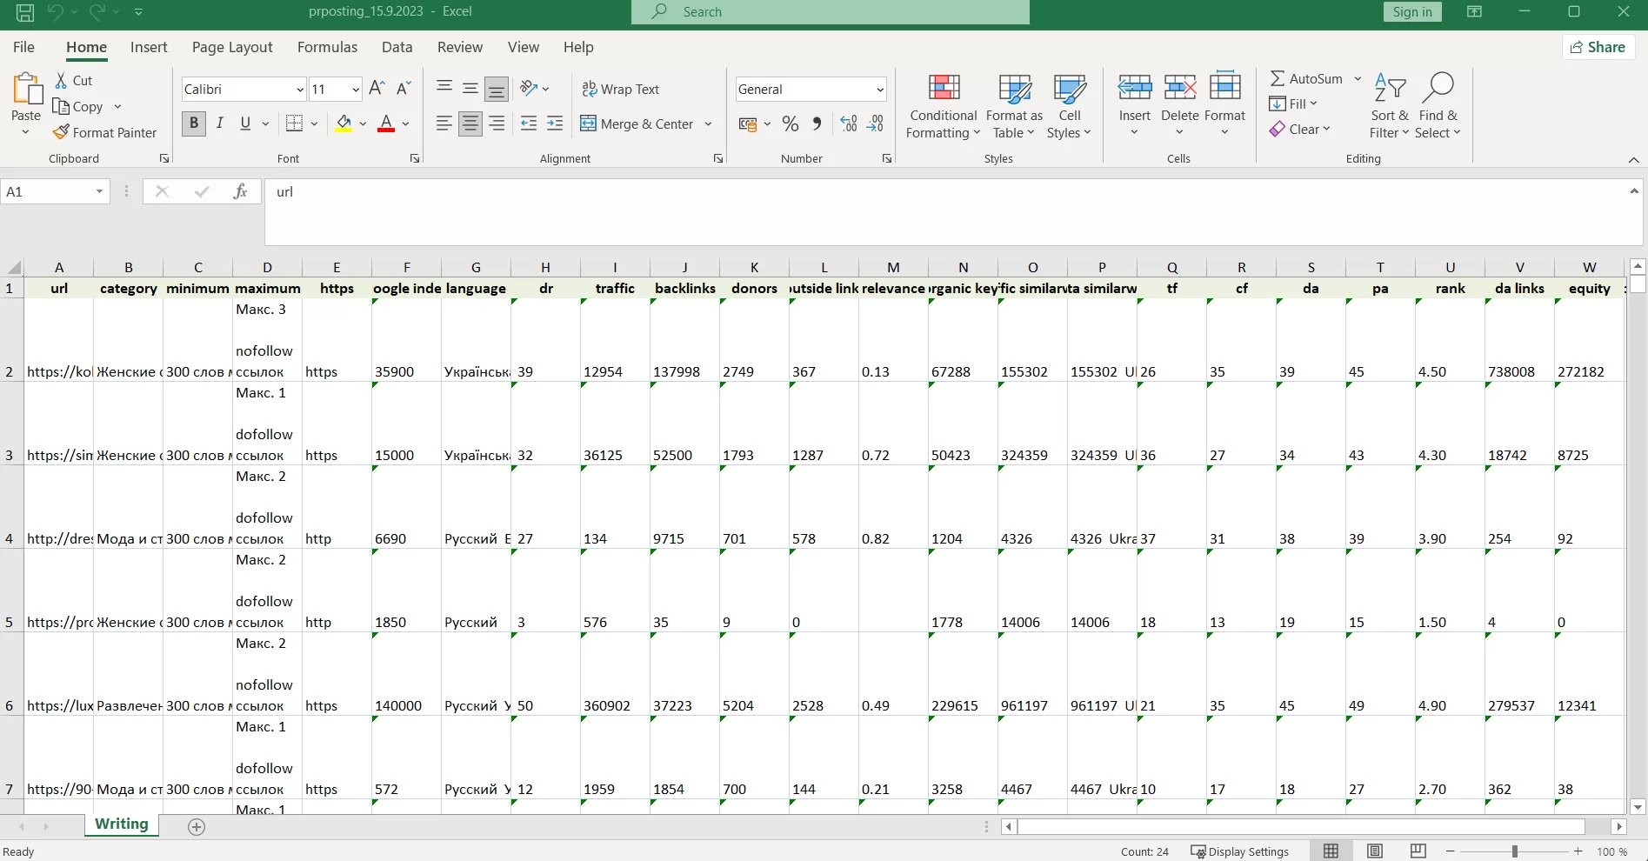Open the Formulas ribbon tab
The width and height of the screenshot is (1648, 861).
point(327,47)
